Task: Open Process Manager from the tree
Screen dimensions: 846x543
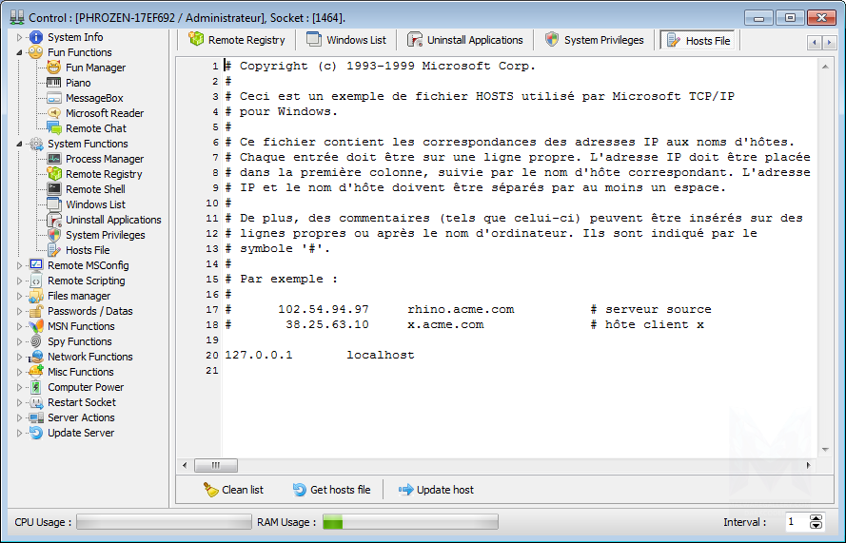Action: (104, 159)
